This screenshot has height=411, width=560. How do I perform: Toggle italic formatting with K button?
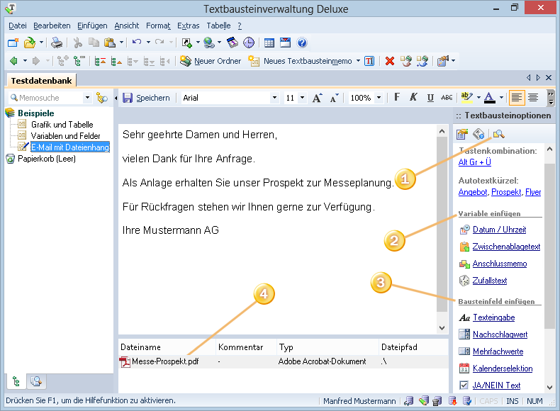point(413,98)
